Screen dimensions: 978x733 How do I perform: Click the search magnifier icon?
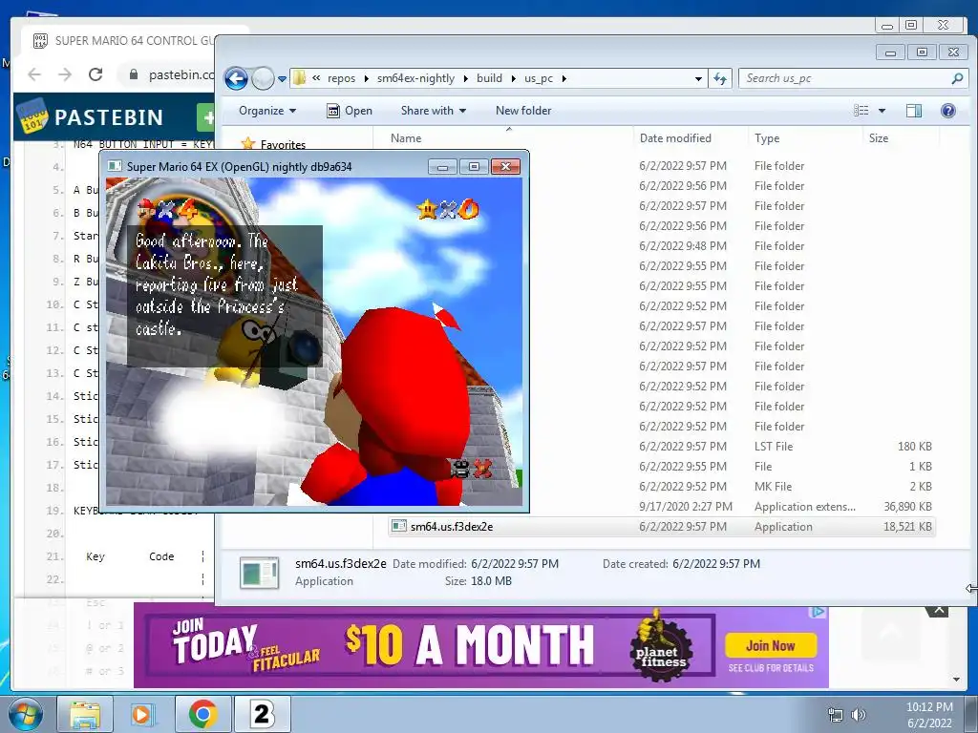pyautogui.click(x=957, y=78)
